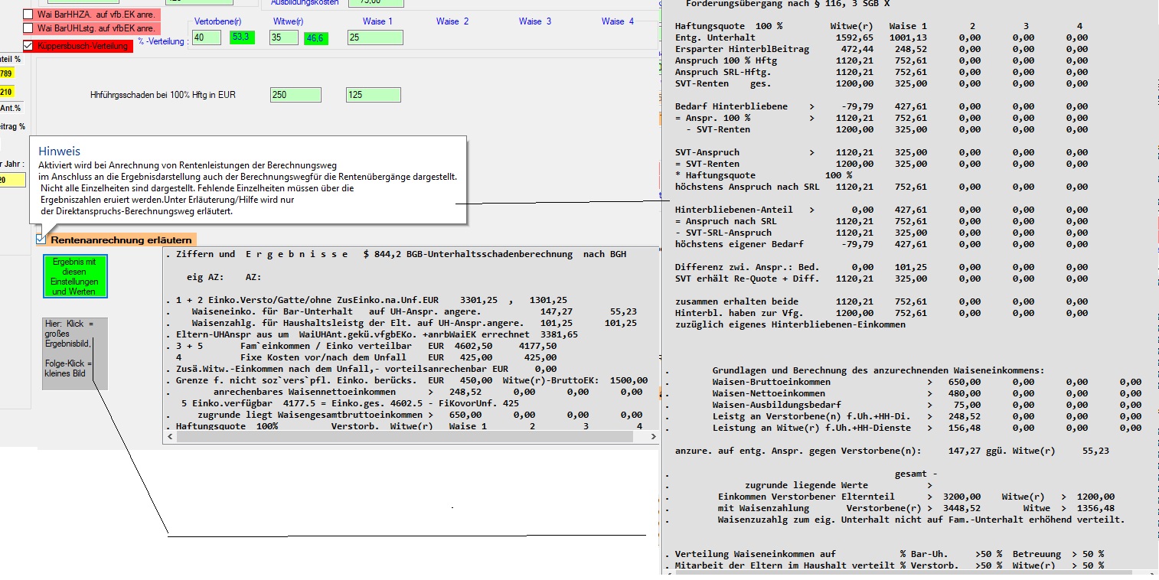
Task: Tick the Wai BarUHLstg checkbox
Action: 28,28
